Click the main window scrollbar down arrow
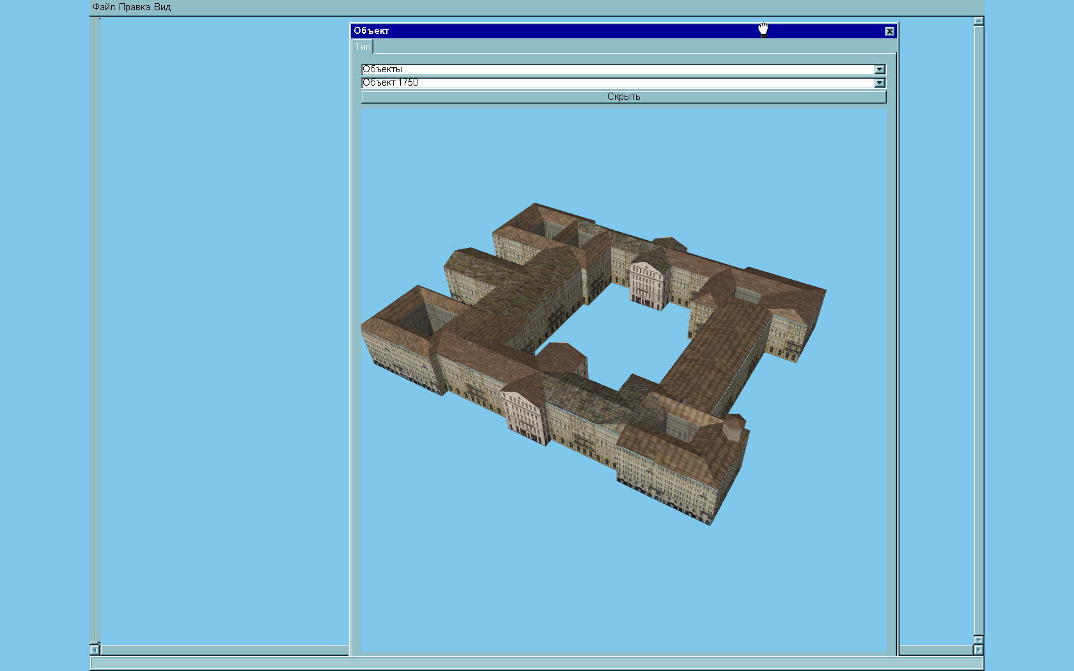 pyautogui.click(x=979, y=640)
